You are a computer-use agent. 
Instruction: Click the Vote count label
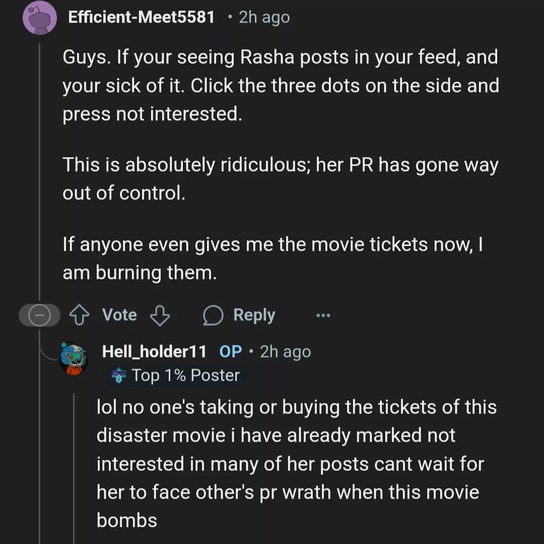point(119,315)
